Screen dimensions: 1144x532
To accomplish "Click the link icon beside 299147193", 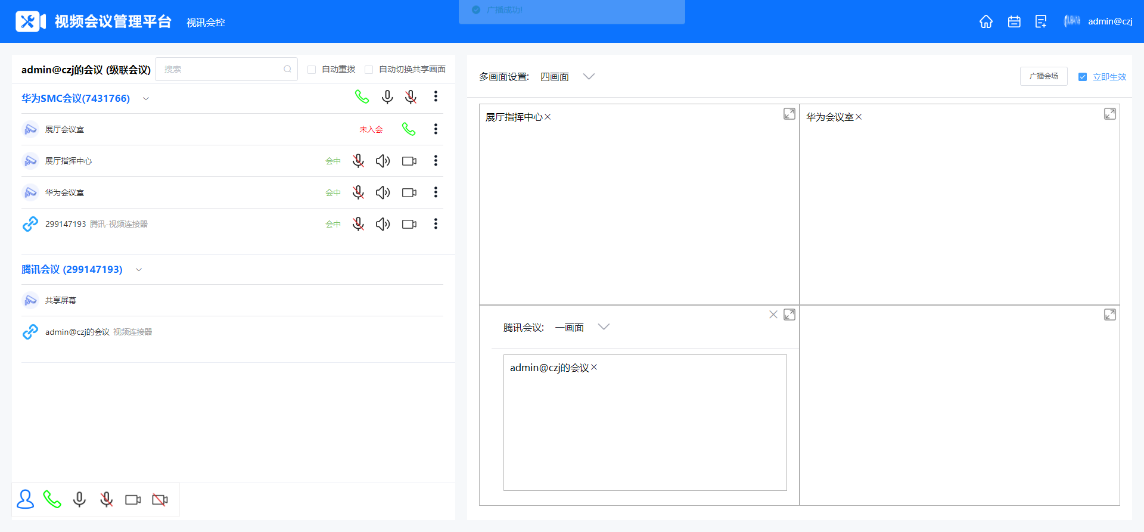I will tap(30, 224).
